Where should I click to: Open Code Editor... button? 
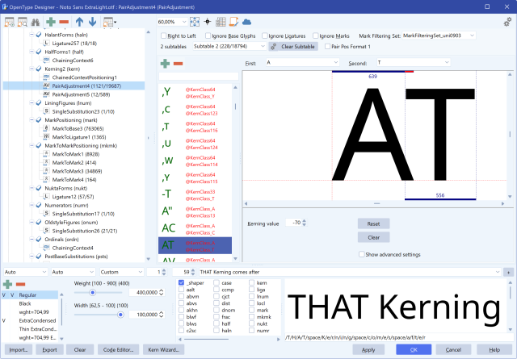pos(119,350)
